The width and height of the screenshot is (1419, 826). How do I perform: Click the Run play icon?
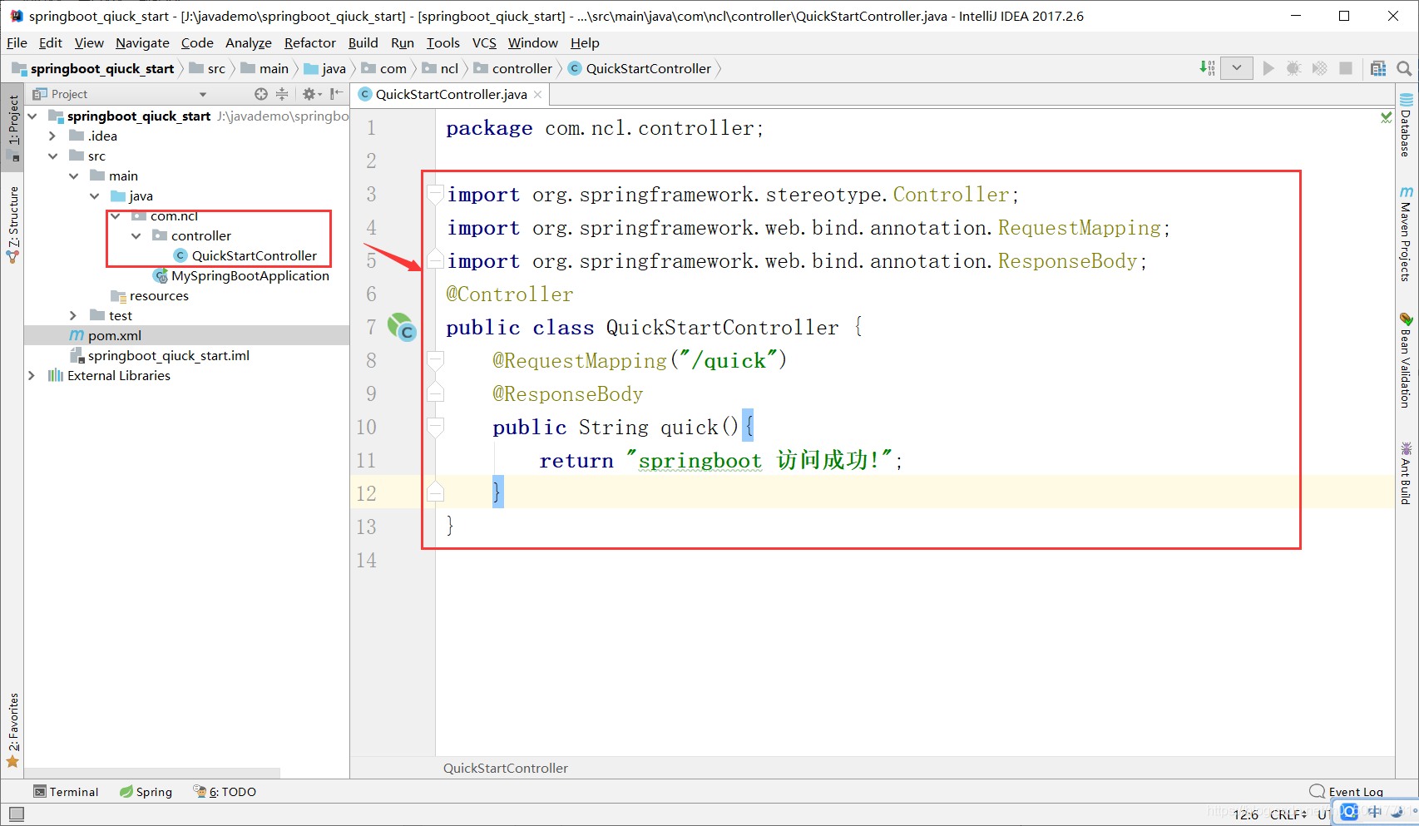coord(1268,68)
